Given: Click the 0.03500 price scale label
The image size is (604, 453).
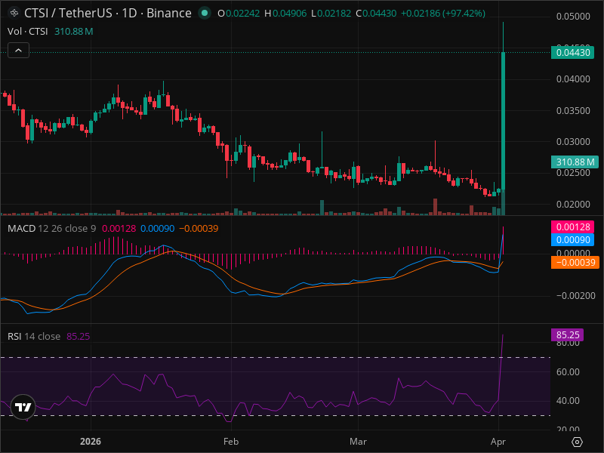Looking at the screenshot, I should pos(573,110).
